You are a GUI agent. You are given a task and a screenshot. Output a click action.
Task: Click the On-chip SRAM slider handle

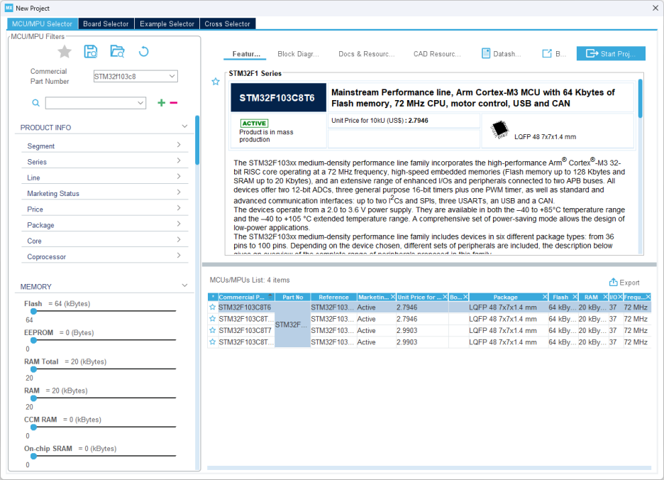(x=33, y=457)
